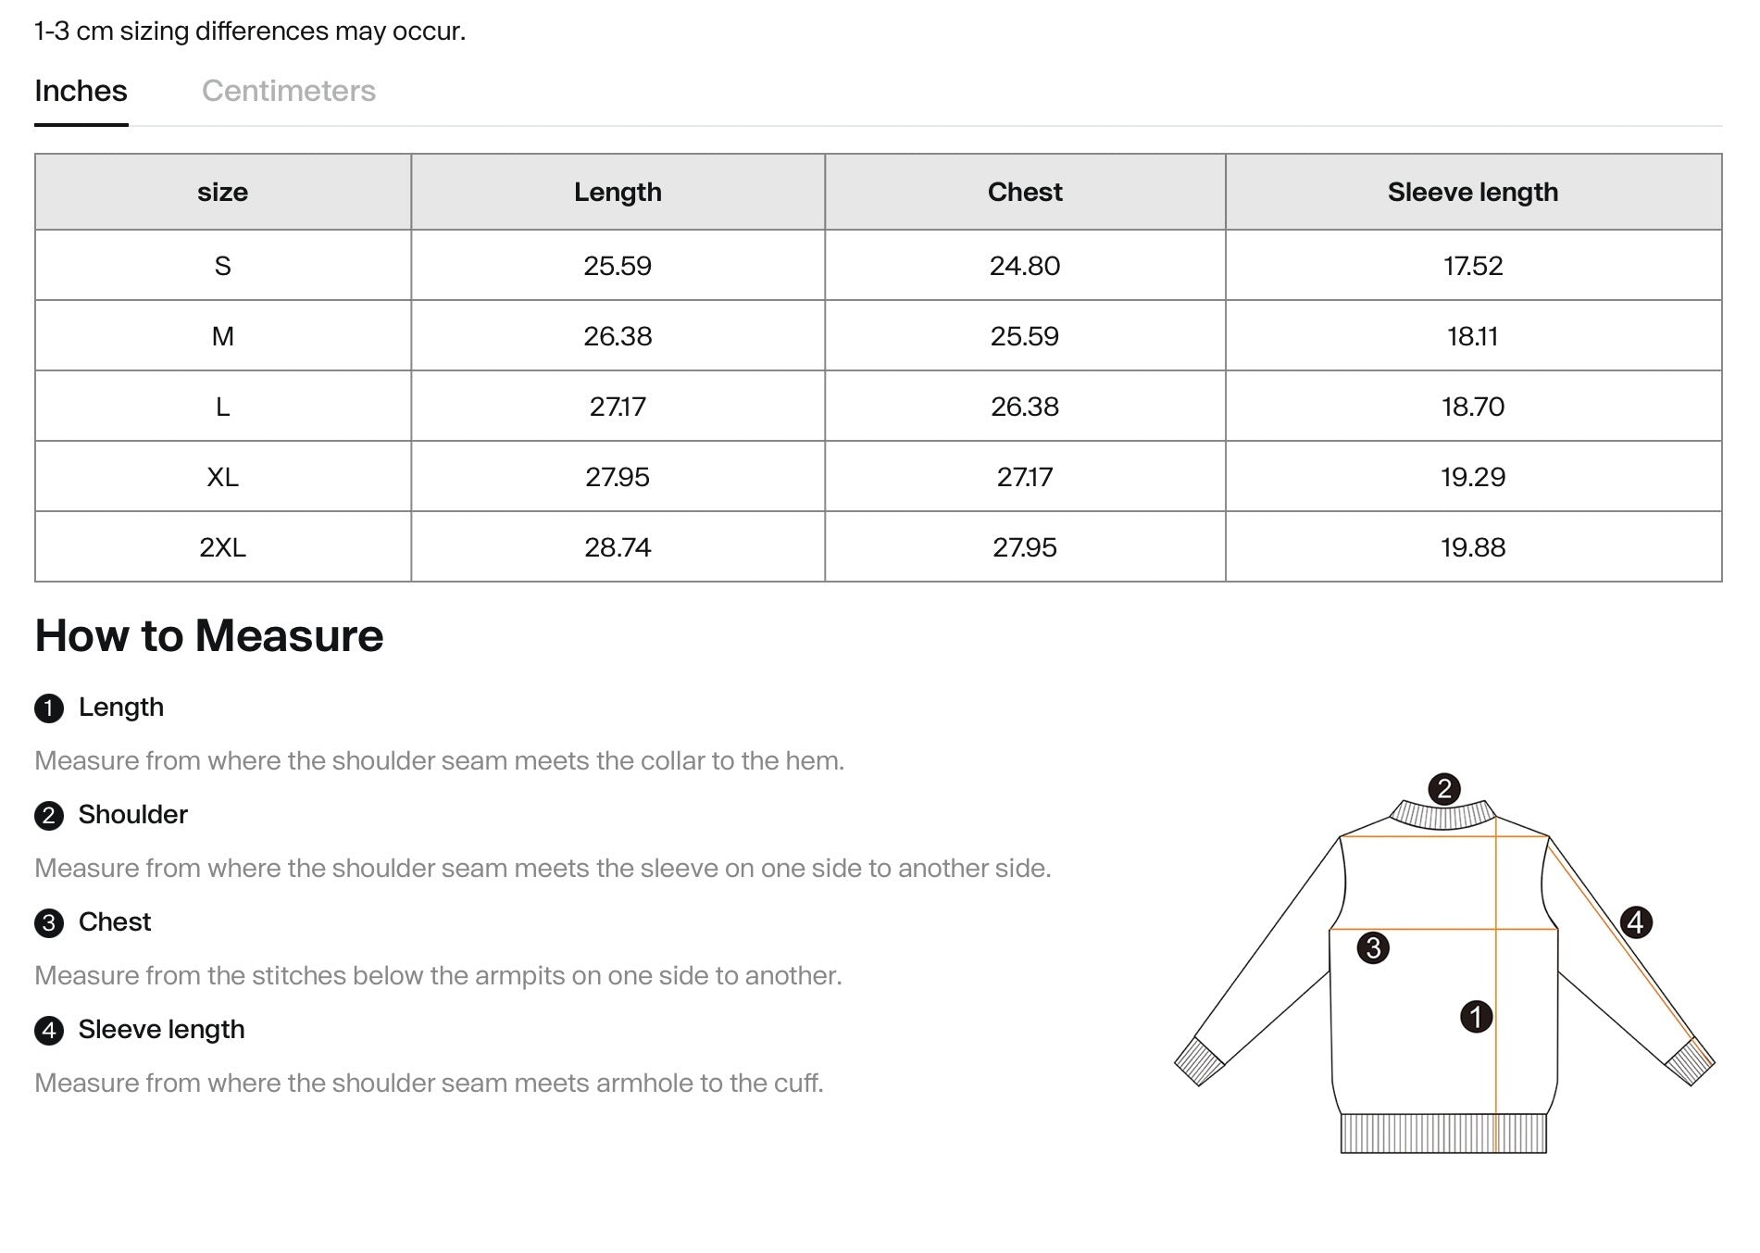Click the M size sleeve value 18.11
The image size is (1760, 1253).
pos(1472,336)
